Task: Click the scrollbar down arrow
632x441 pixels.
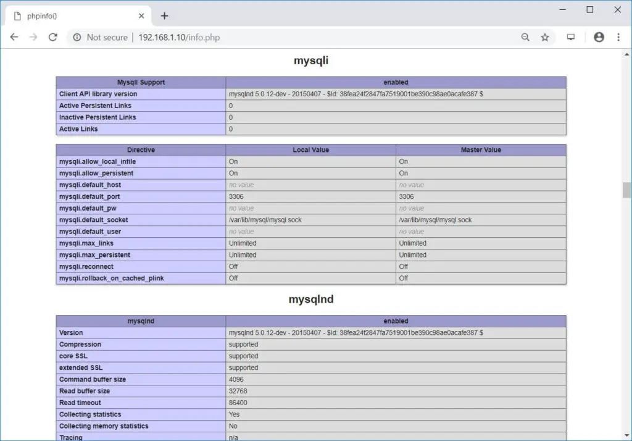Action: coord(626,435)
